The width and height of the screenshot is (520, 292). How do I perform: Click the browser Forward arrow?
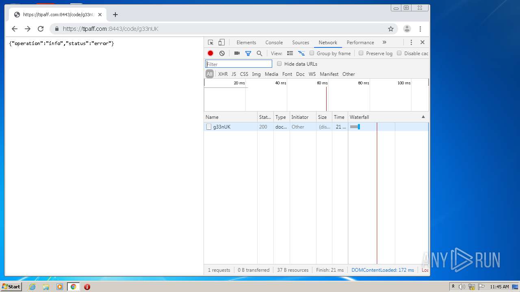(x=28, y=29)
